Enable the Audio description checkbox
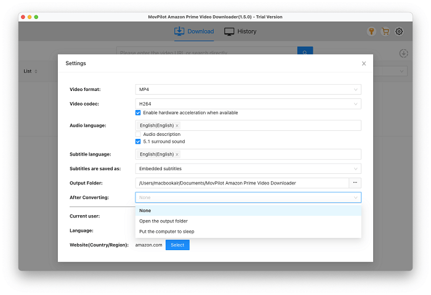This screenshot has width=431, height=295. 138,134
